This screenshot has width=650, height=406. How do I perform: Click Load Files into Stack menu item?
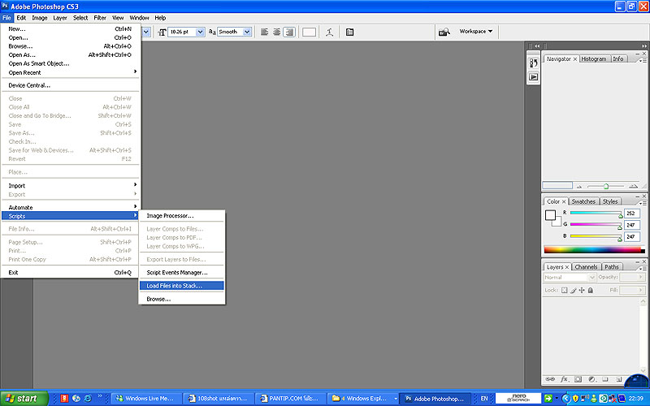182,286
